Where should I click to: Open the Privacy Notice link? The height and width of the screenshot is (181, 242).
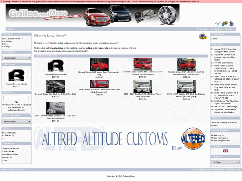point(8,151)
